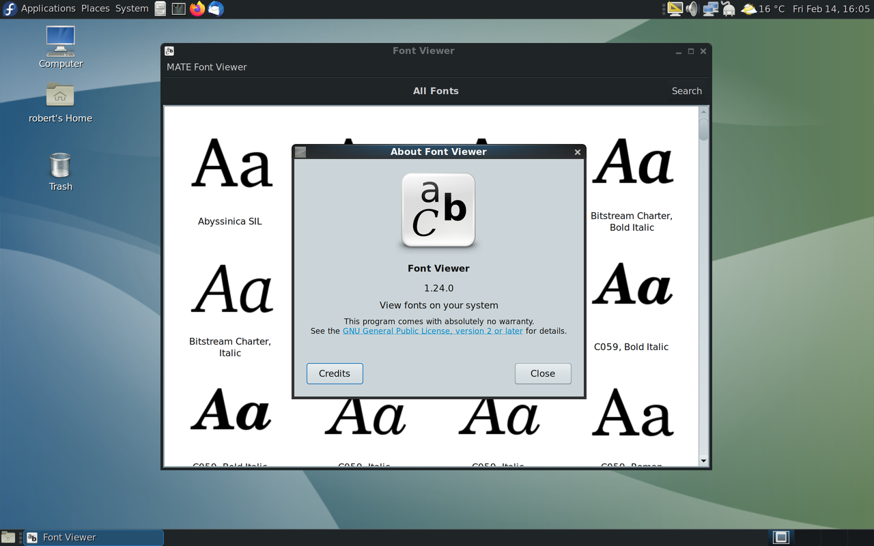
Task: Click the All Fonts header title
Action: [436, 91]
